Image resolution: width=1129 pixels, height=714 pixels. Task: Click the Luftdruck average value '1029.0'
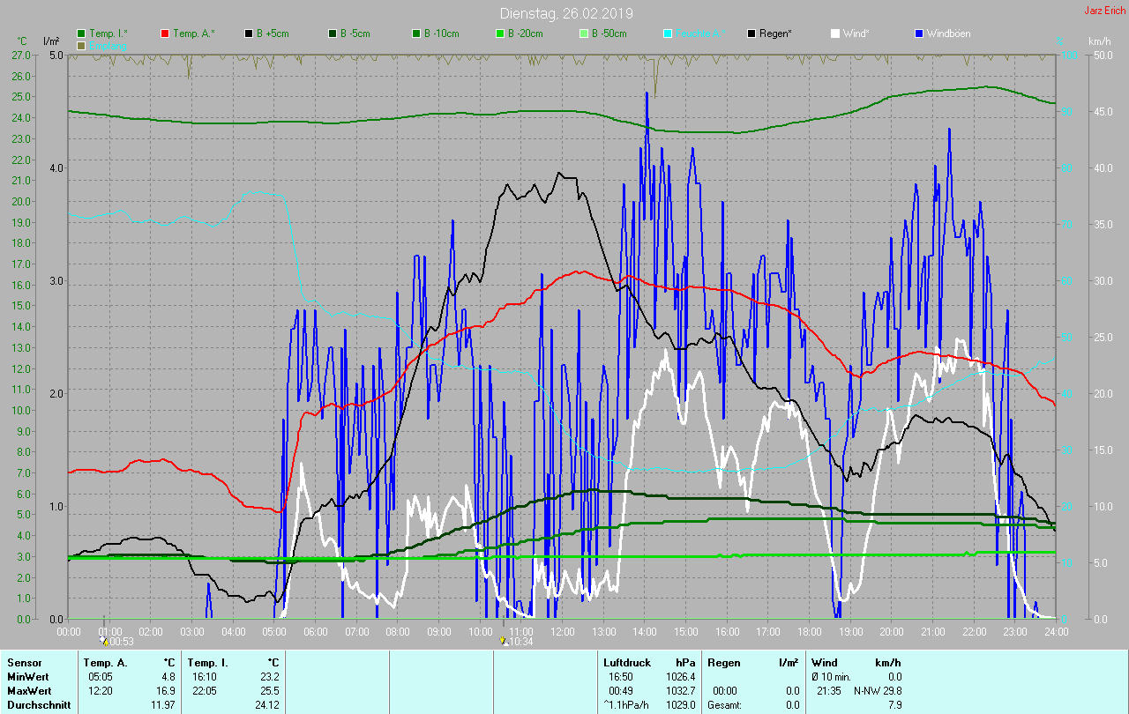[680, 704]
